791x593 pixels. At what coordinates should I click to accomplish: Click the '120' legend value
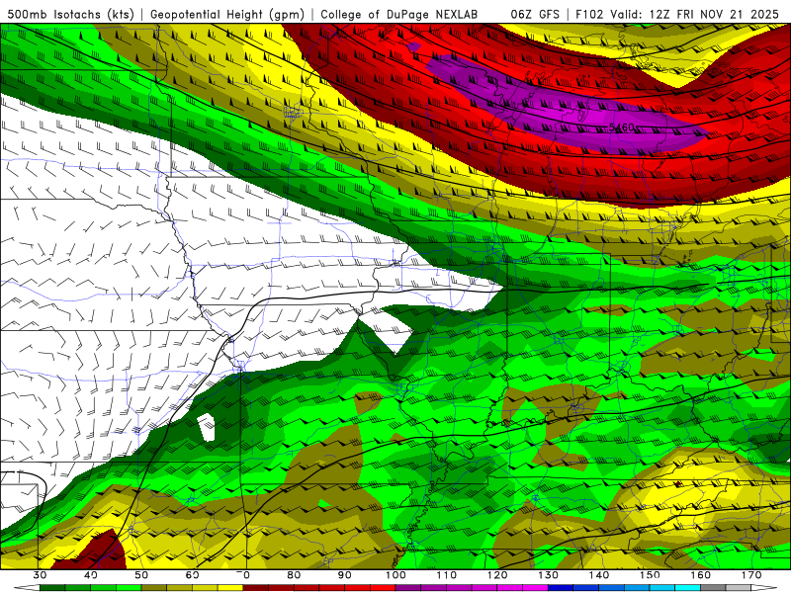[497, 575]
